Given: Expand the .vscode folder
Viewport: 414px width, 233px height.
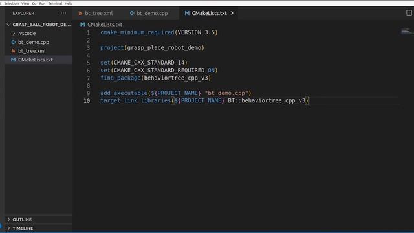Looking at the screenshot, I should point(39,33).
